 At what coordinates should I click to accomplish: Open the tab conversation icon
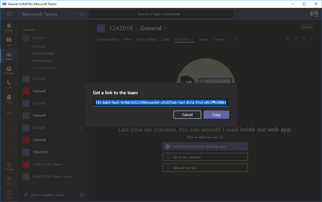coord(288,39)
